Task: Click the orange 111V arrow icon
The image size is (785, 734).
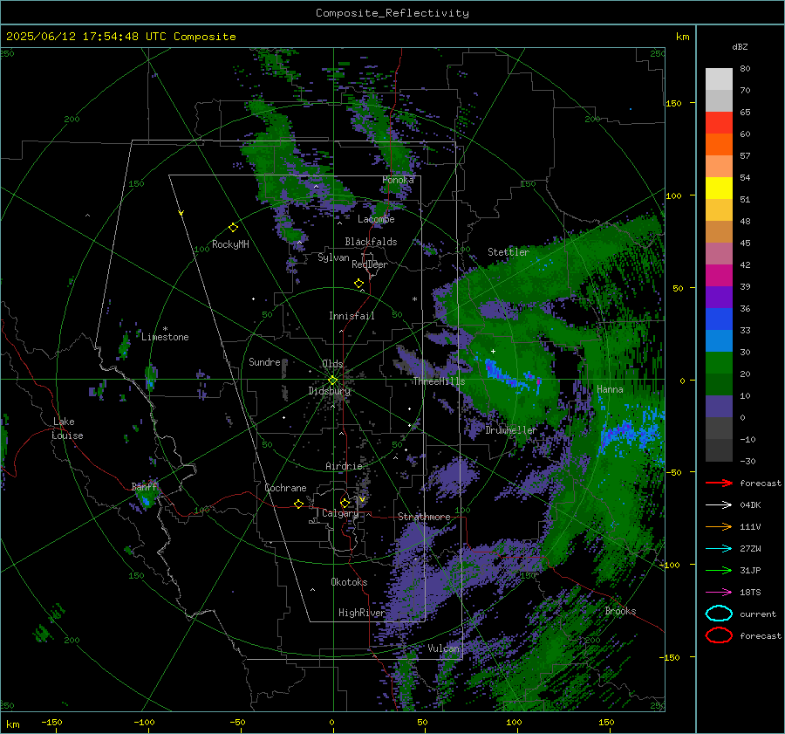Action: tap(719, 526)
